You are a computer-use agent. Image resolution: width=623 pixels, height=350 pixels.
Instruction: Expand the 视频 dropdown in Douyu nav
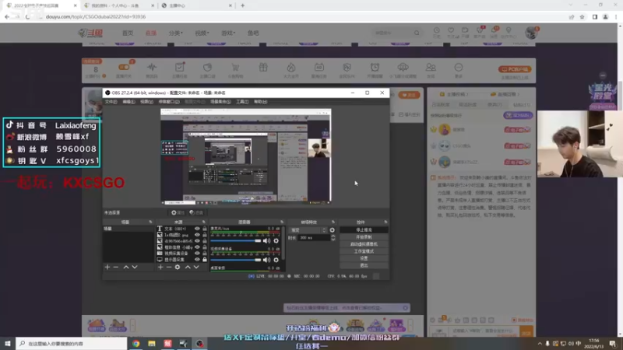tap(202, 33)
